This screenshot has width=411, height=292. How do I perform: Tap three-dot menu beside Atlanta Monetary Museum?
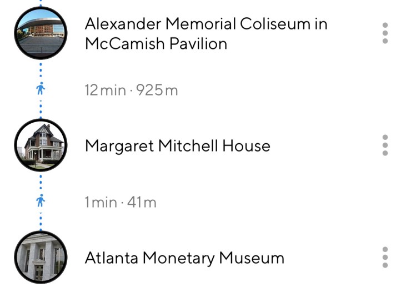(x=385, y=258)
